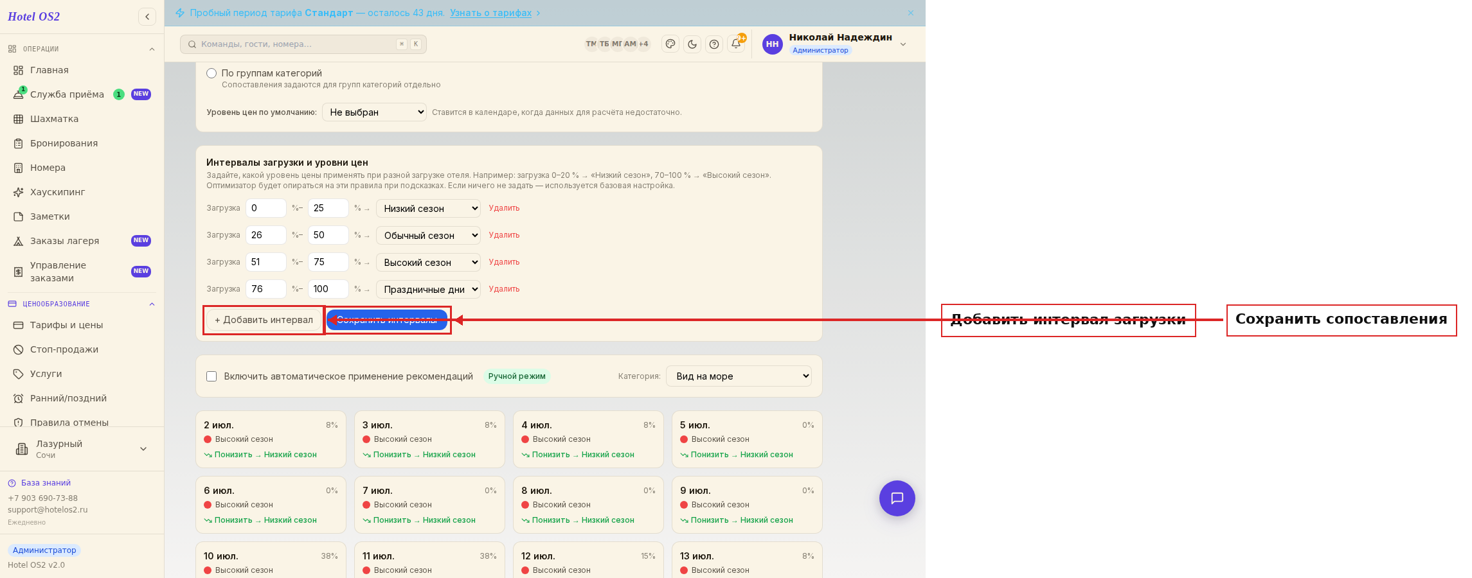Enable automatic application of recommendations checkbox

coord(211,376)
